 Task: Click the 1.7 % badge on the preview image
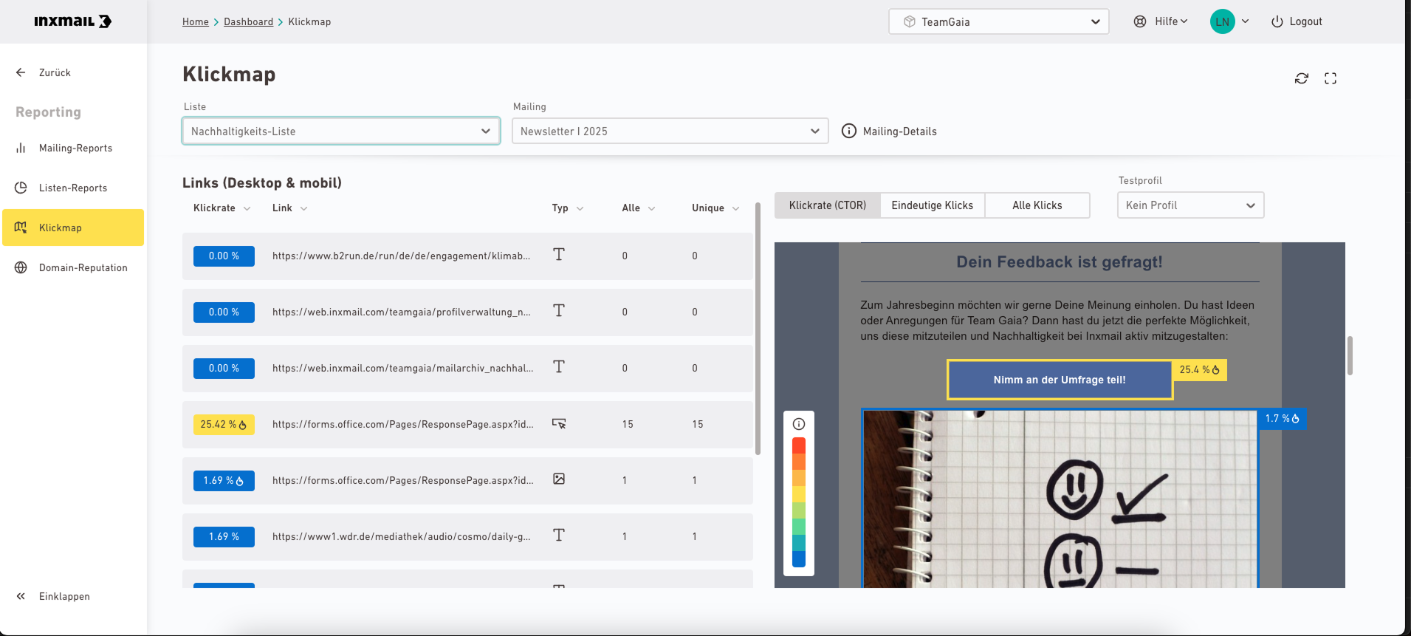(1282, 419)
